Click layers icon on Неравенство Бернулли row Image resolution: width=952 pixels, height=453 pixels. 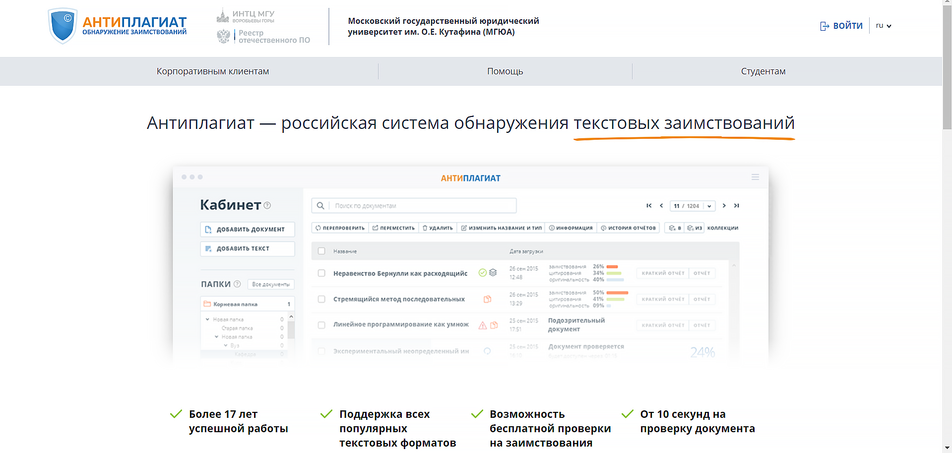(x=493, y=273)
